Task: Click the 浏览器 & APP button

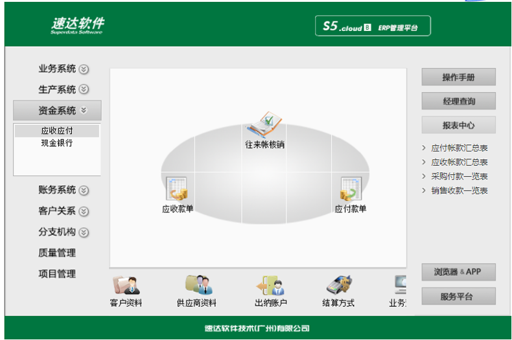Action: [x=458, y=272]
